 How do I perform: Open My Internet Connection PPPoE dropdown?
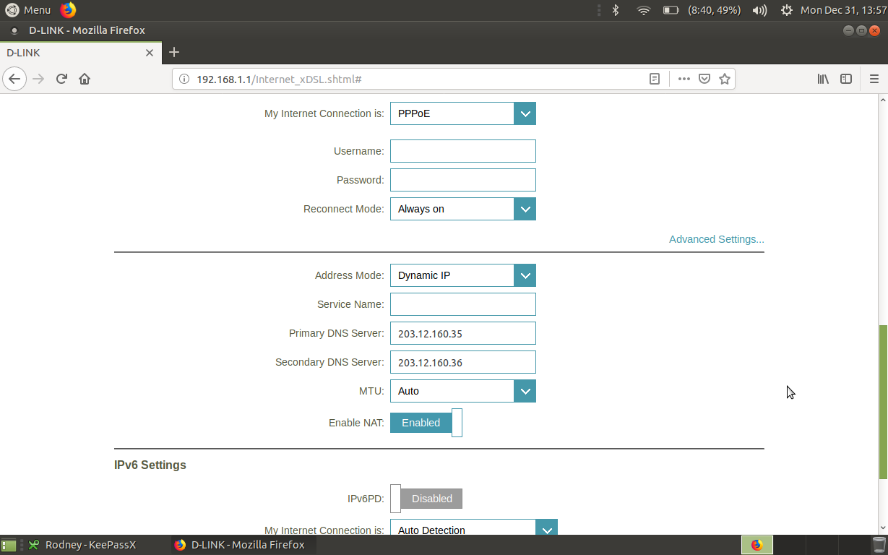click(463, 113)
